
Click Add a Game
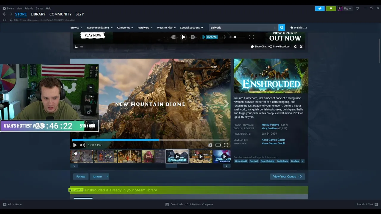12,204
